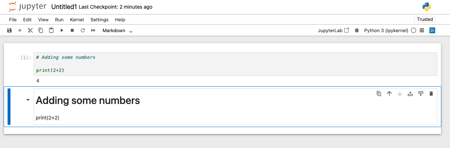Delete the selected cell with trash icon
This screenshot has width=450, height=148.
[x=431, y=93]
